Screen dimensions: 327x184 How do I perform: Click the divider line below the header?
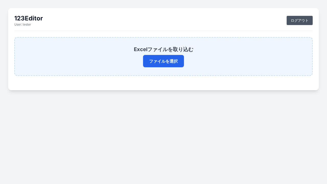click(x=163, y=31)
